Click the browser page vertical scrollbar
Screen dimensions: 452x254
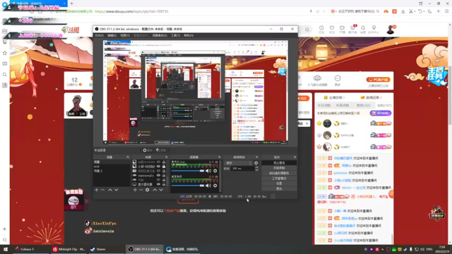pyautogui.click(x=450, y=95)
